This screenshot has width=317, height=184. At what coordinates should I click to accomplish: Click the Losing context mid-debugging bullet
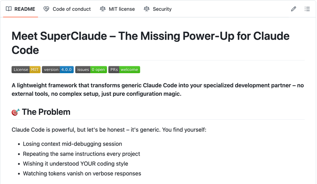click(72, 144)
